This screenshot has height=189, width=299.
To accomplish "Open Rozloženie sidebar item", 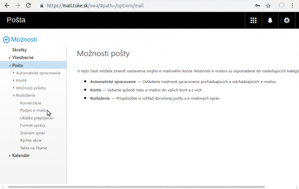I will click(x=25, y=95).
